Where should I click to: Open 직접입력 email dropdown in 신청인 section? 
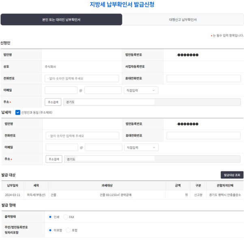click(141, 90)
